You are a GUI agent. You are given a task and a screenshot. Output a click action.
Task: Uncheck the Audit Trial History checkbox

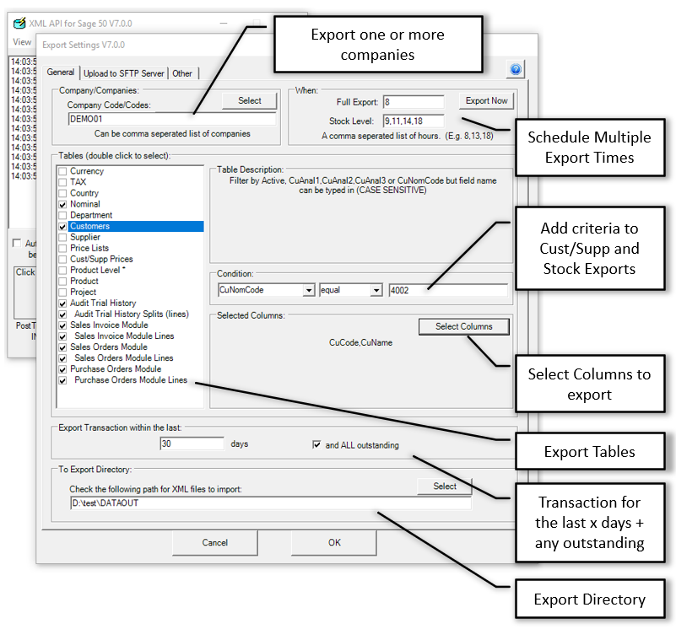click(x=62, y=303)
